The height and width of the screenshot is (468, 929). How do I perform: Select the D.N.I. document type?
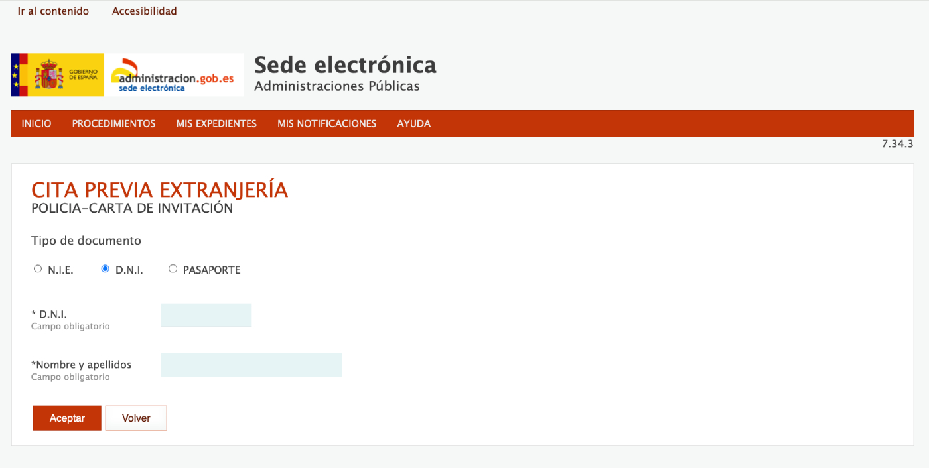point(105,268)
